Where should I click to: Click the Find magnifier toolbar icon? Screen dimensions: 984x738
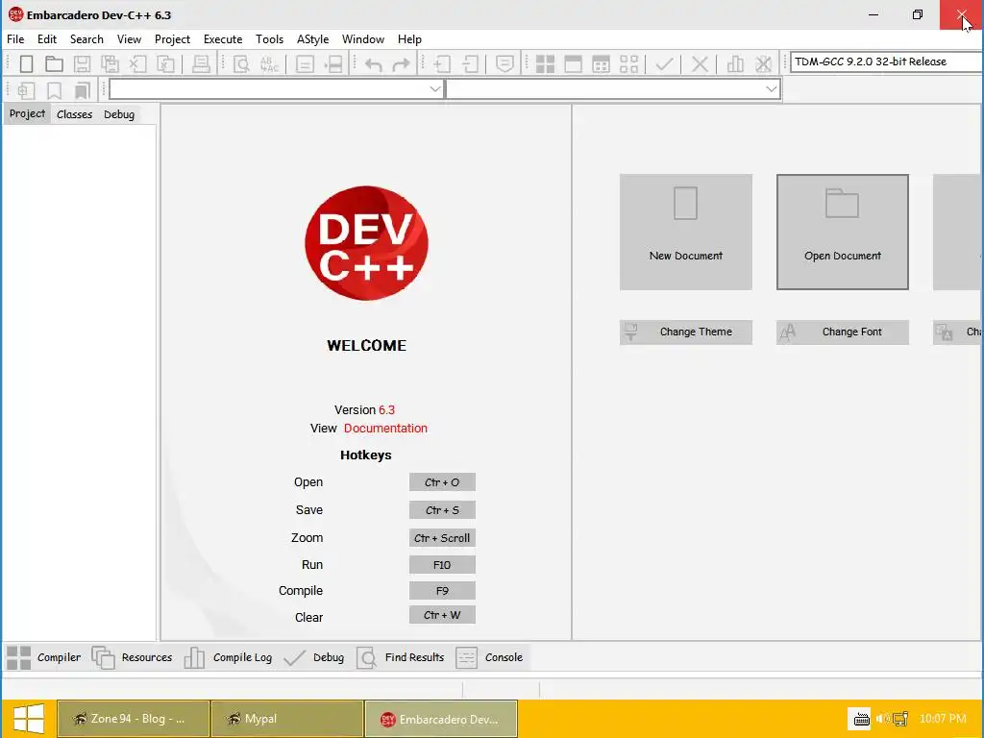click(x=241, y=64)
